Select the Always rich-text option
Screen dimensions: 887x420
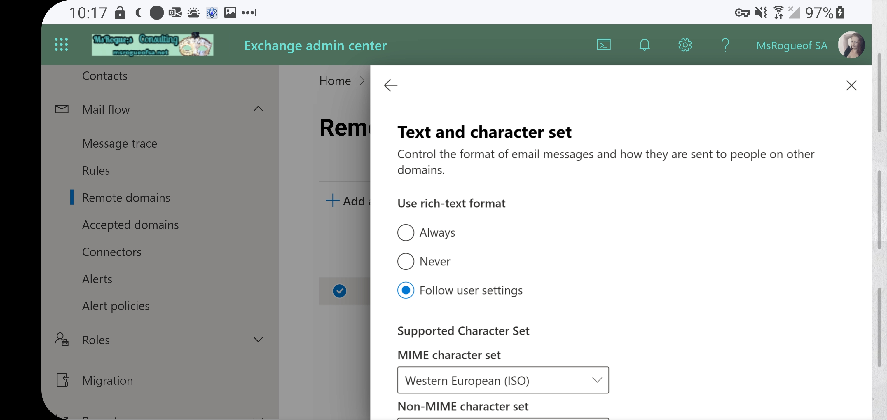point(405,233)
